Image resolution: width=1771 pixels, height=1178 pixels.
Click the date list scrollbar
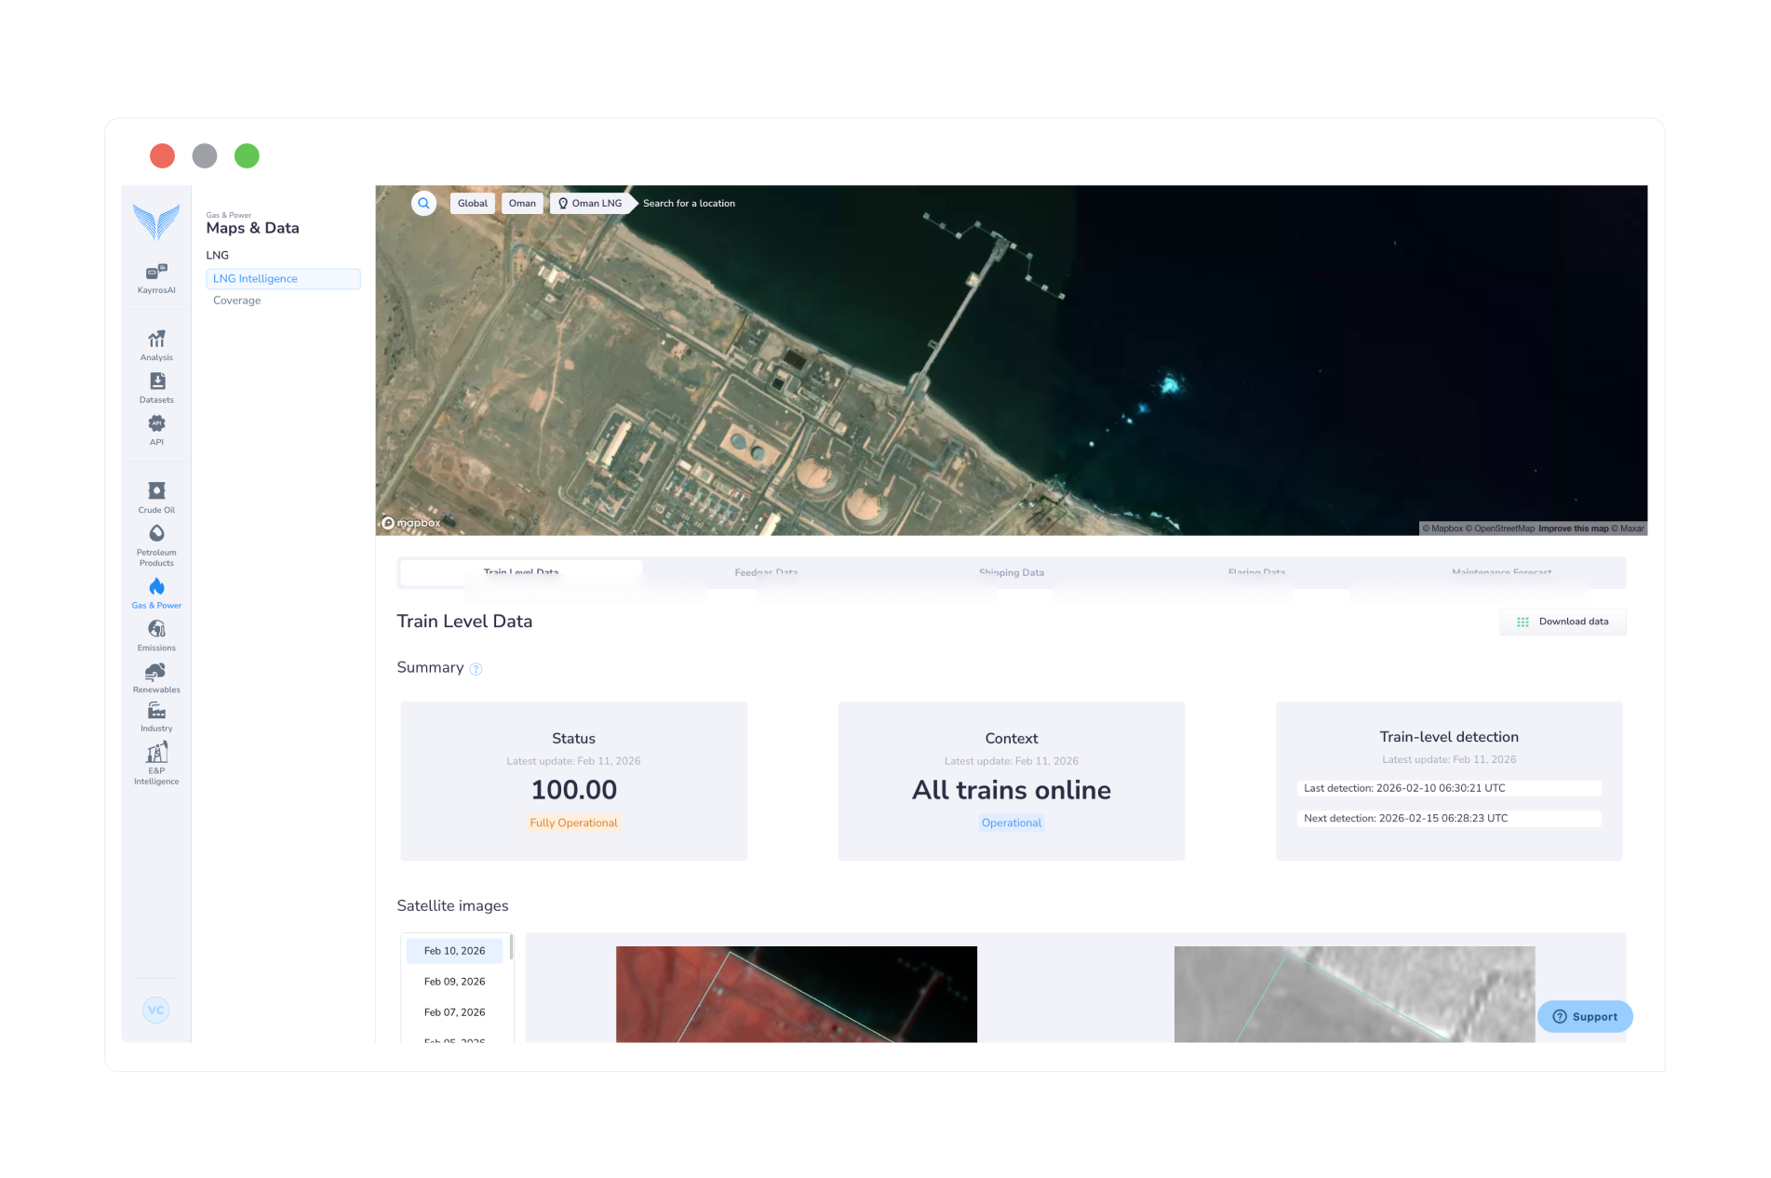pyautogui.click(x=511, y=949)
